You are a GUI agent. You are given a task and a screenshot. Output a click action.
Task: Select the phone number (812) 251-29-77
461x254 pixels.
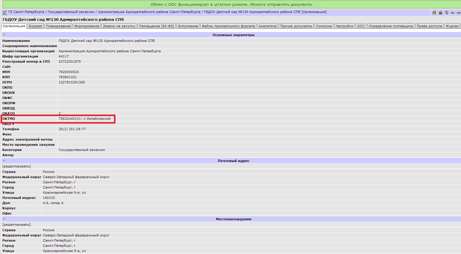(72, 129)
